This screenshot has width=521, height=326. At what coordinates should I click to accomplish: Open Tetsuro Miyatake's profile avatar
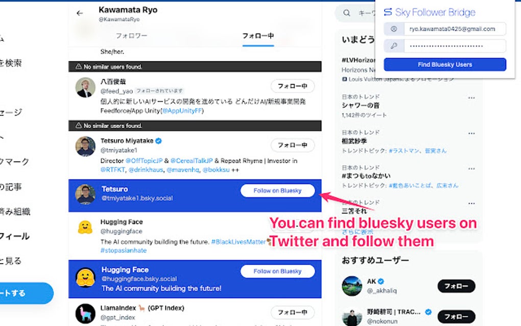(85, 146)
